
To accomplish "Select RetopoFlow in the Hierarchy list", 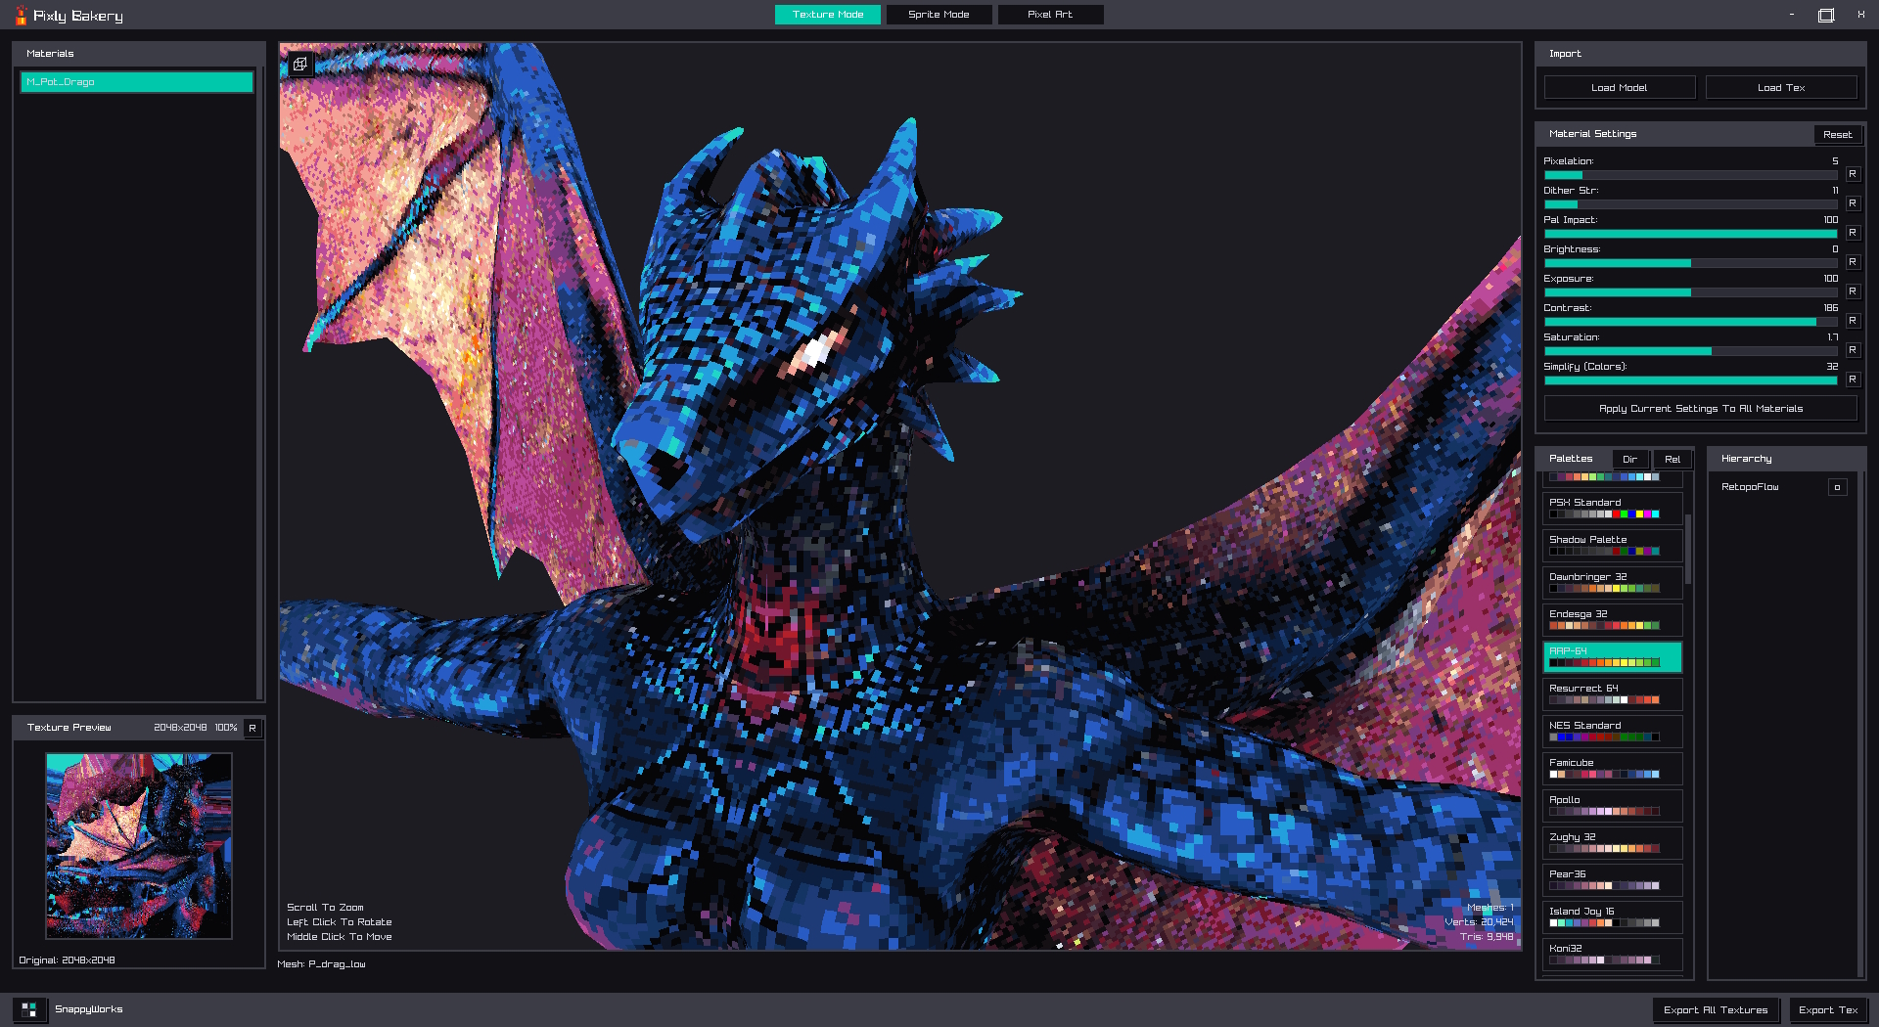I will point(1750,487).
